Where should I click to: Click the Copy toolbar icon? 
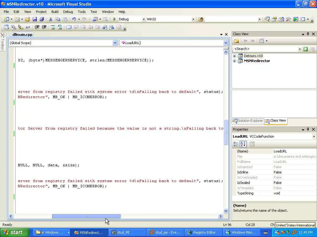58,19
